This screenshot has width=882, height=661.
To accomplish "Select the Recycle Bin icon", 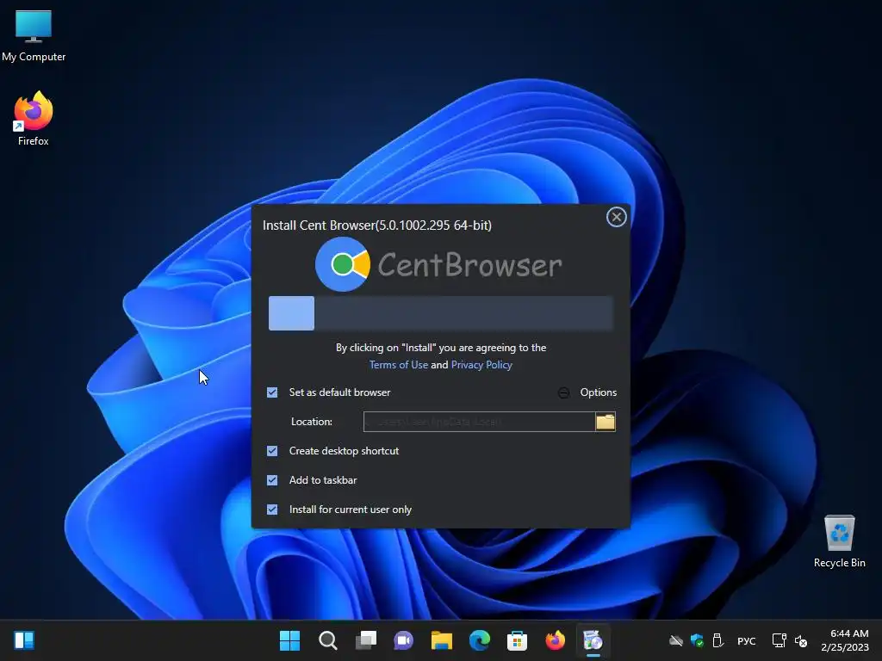I will tap(839, 542).
